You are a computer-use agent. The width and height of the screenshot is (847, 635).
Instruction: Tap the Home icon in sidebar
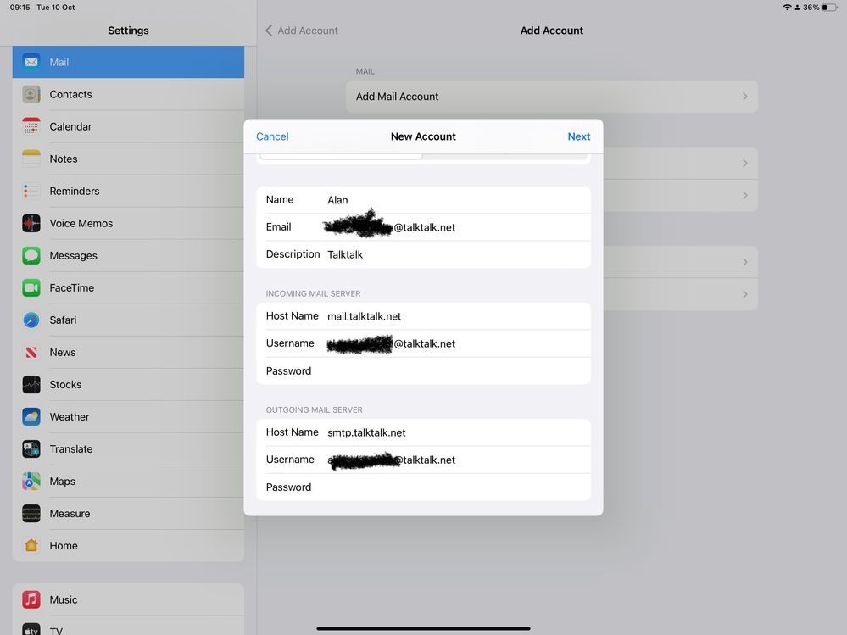pos(31,546)
